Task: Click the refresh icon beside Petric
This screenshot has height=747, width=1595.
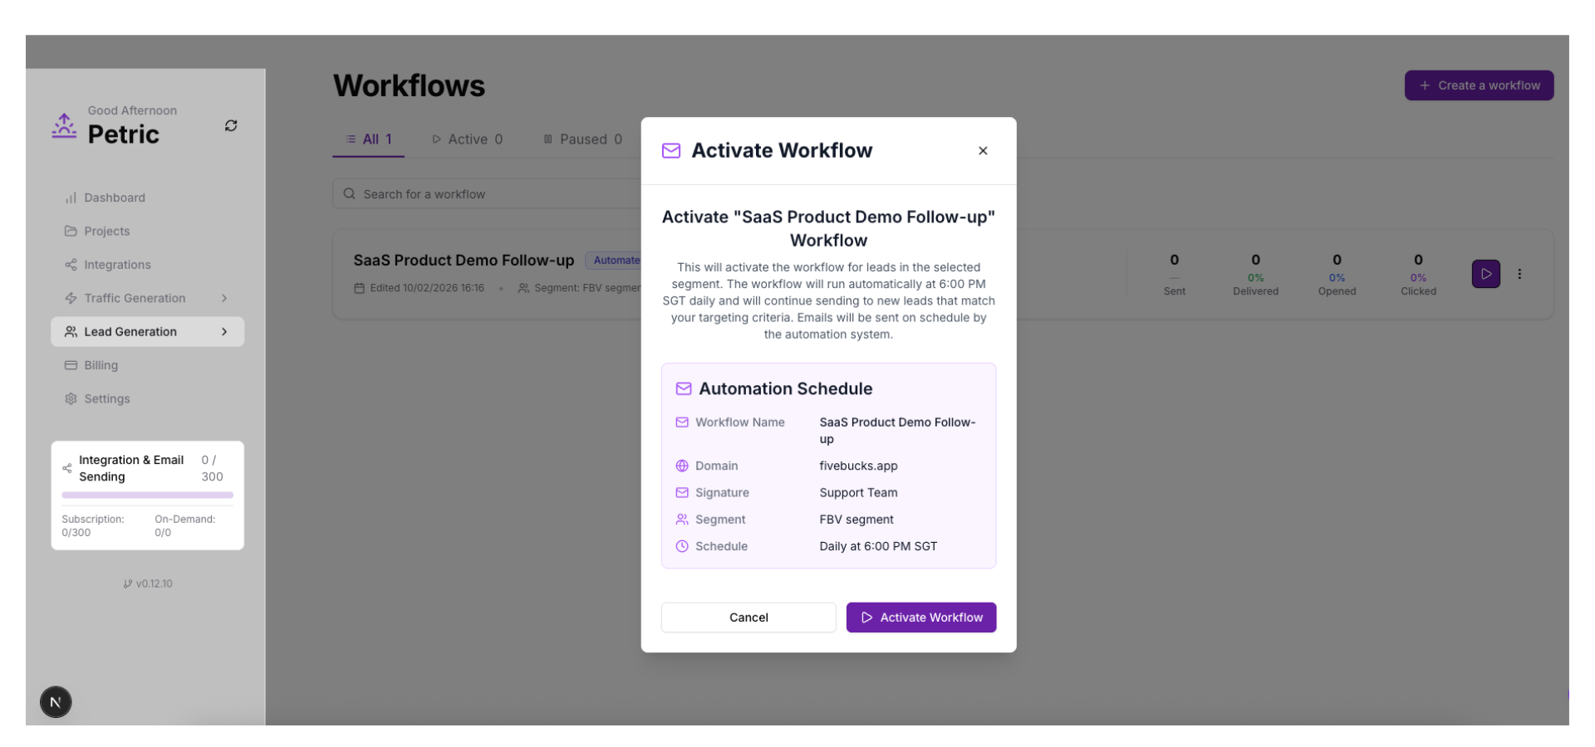Action: (x=231, y=125)
